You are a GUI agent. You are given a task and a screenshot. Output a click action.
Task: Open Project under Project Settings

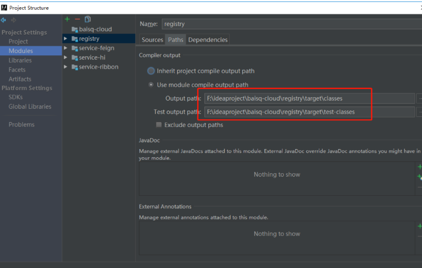(x=18, y=41)
